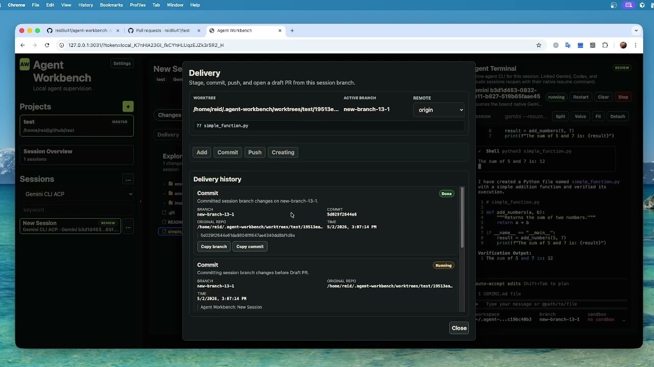
Task: Open the Sessions section ellipsis menu
Action: pyautogui.click(x=128, y=179)
